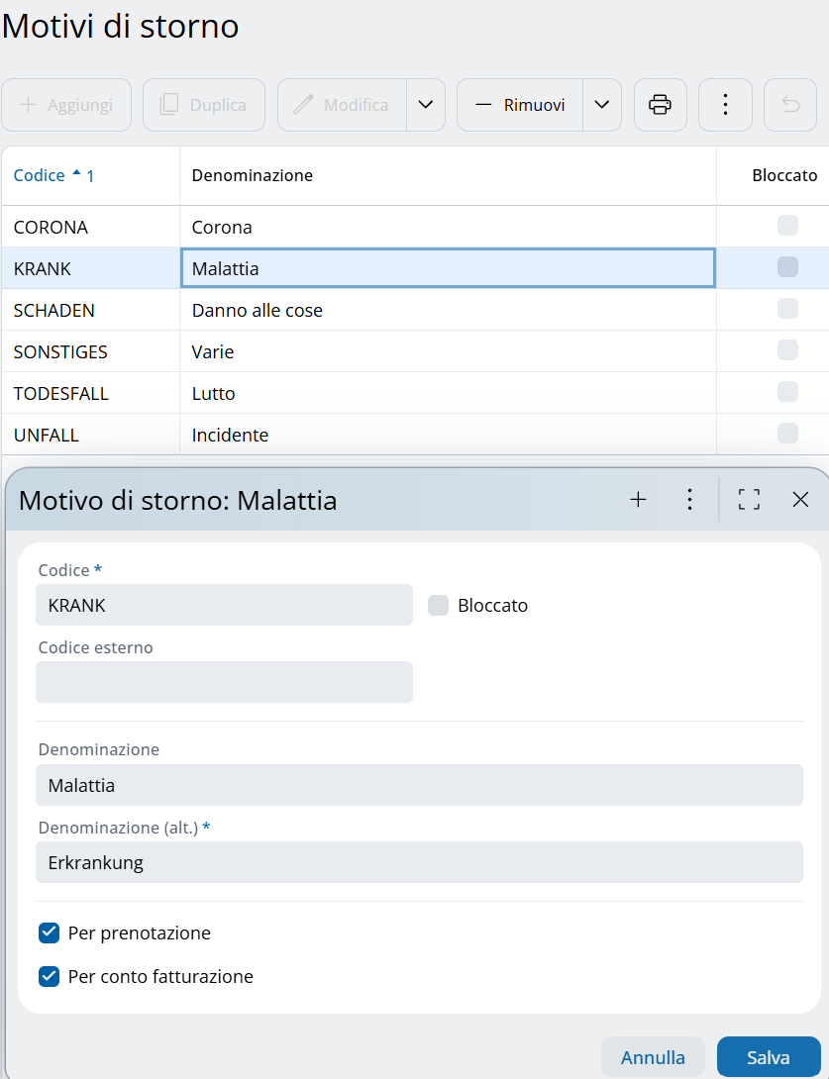Click the Rimuovi button with minus icon
The image size is (829, 1079).
520,105
